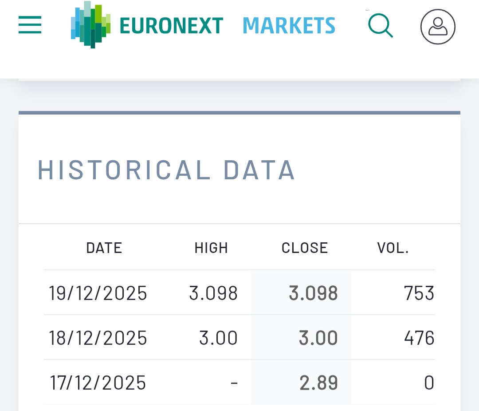Go to the MARKETS home link
Image resolution: width=479 pixels, height=411 pixels.
289,26
